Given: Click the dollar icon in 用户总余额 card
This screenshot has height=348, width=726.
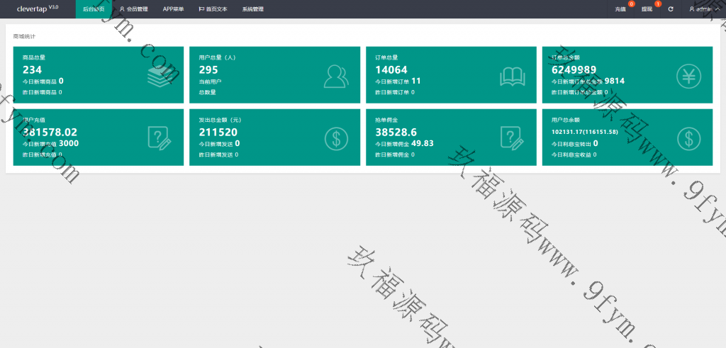Looking at the screenshot, I should tap(688, 137).
